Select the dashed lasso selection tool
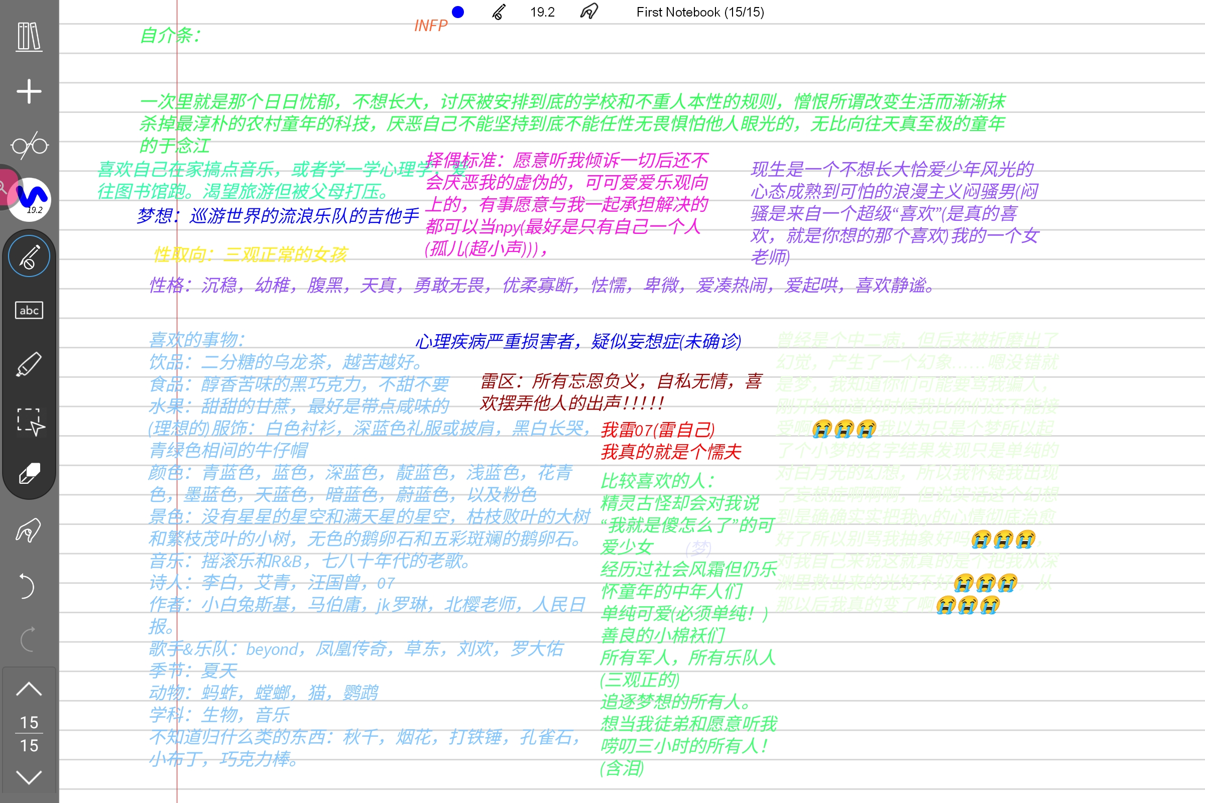 coord(29,421)
